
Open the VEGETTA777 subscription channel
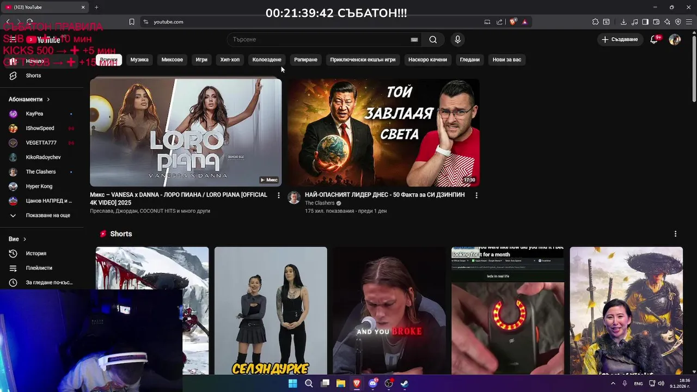coord(42,143)
